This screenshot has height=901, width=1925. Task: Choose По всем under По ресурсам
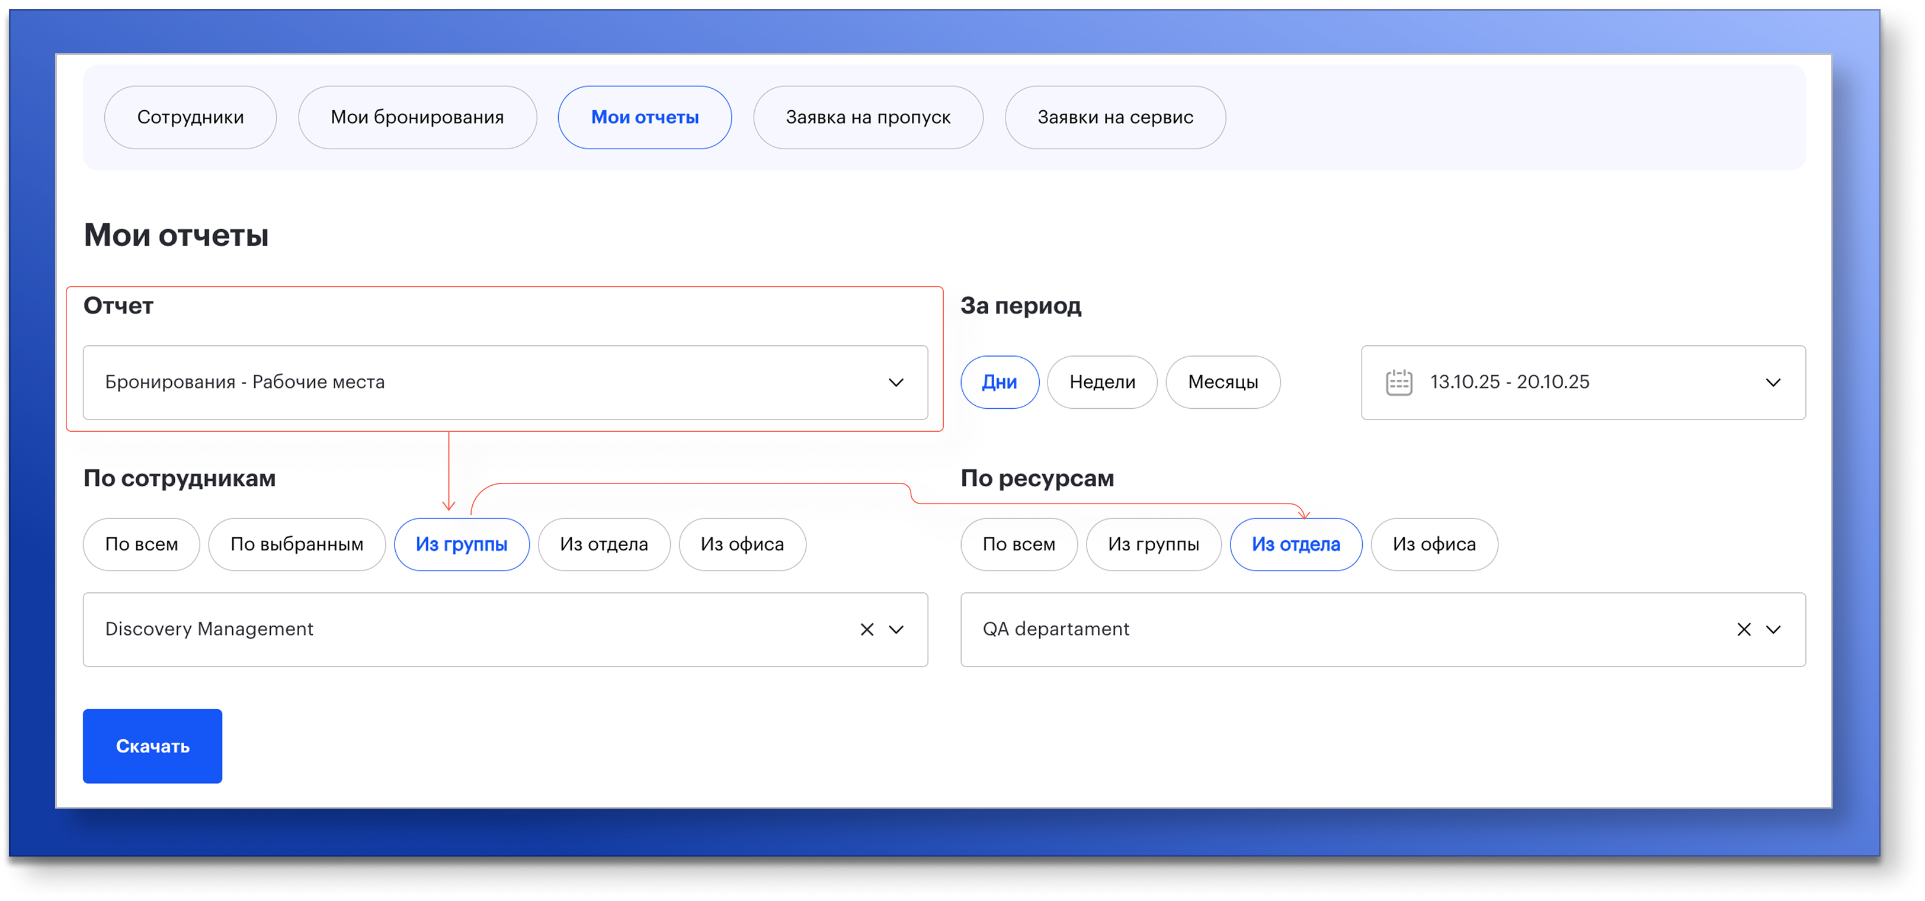pyautogui.click(x=1018, y=544)
